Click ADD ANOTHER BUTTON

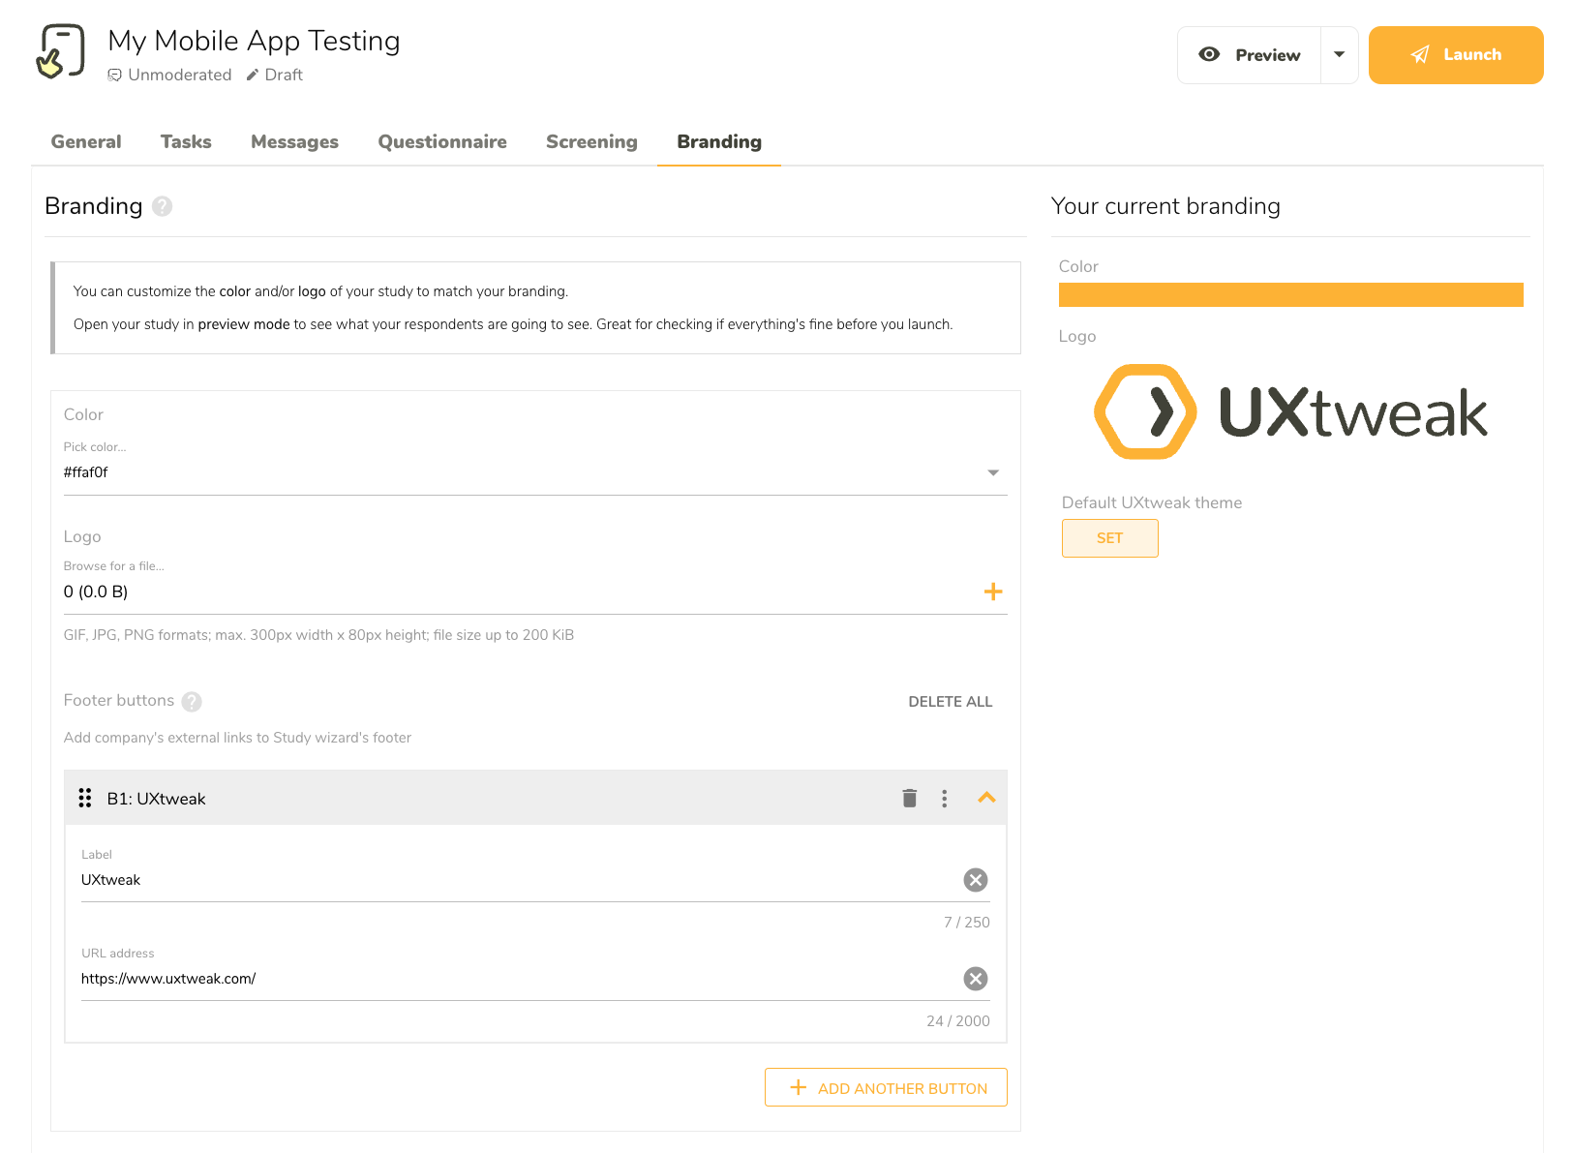click(886, 1088)
